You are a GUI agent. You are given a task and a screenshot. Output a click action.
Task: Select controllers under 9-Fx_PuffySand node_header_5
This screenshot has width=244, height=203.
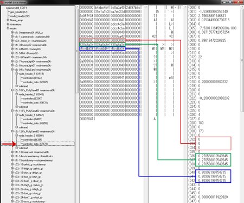tap(33, 78)
